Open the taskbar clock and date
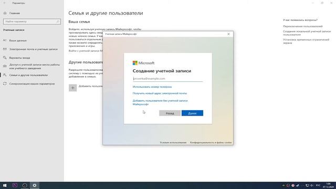 point(328,185)
